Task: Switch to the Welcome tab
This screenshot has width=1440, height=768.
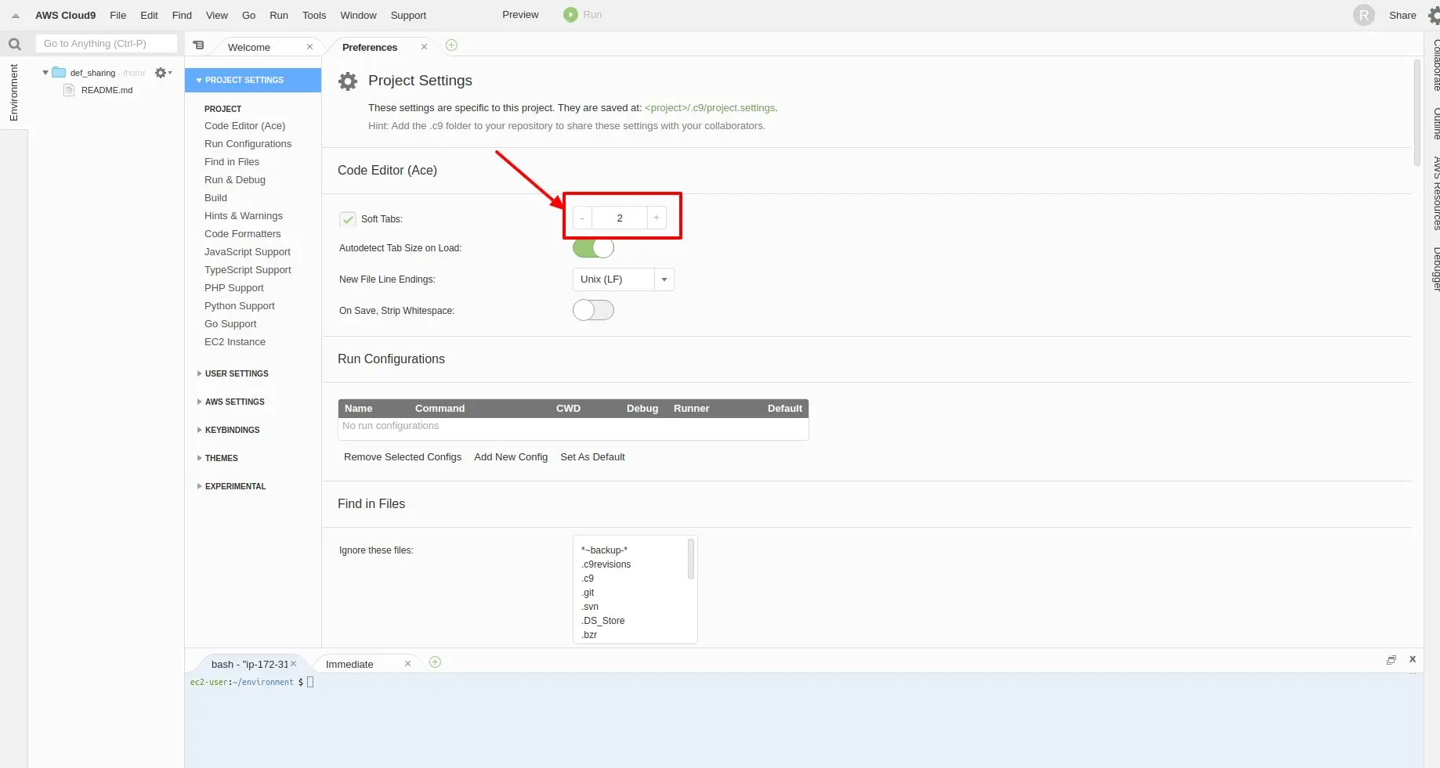Action: pyautogui.click(x=249, y=47)
